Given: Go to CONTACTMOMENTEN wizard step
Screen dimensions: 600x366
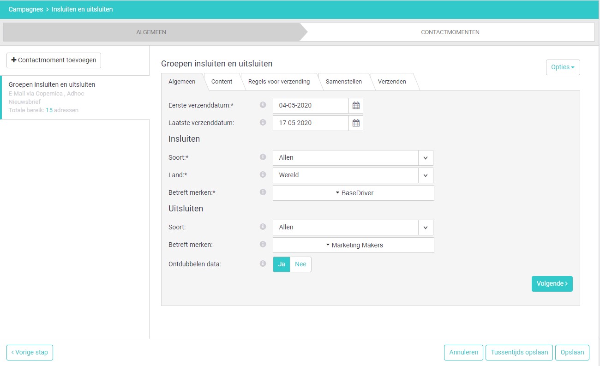Looking at the screenshot, I should tap(450, 32).
